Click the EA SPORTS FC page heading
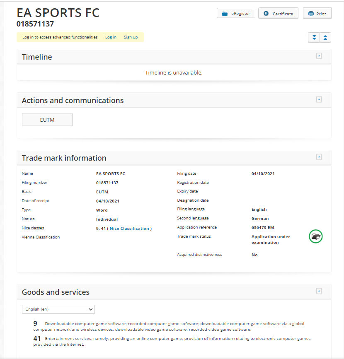Screen dimensions: 344x359 (x=58, y=13)
